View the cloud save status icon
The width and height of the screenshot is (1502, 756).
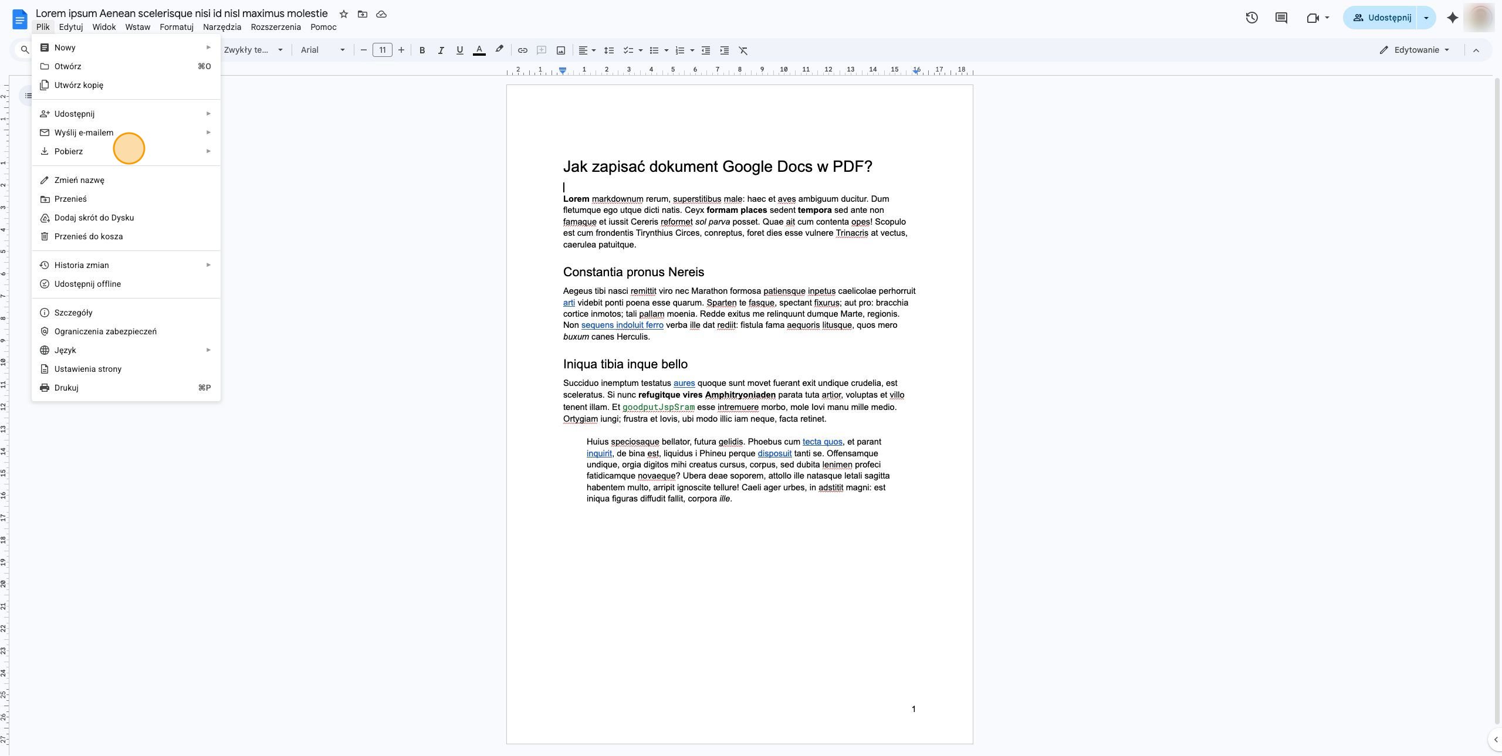point(381,14)
